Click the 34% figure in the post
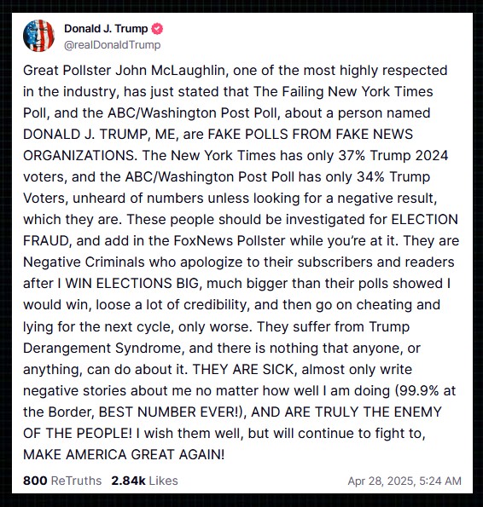 (370, 177)
